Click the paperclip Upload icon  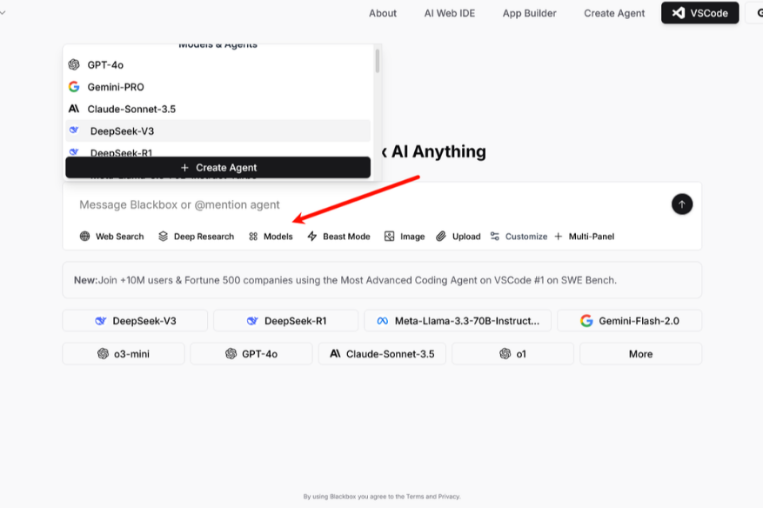[x=441, y=237]
